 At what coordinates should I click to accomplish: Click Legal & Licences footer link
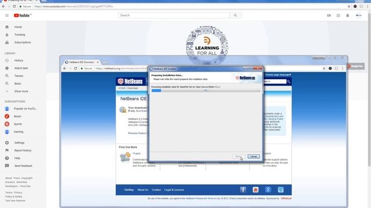[x=174, y=190]
